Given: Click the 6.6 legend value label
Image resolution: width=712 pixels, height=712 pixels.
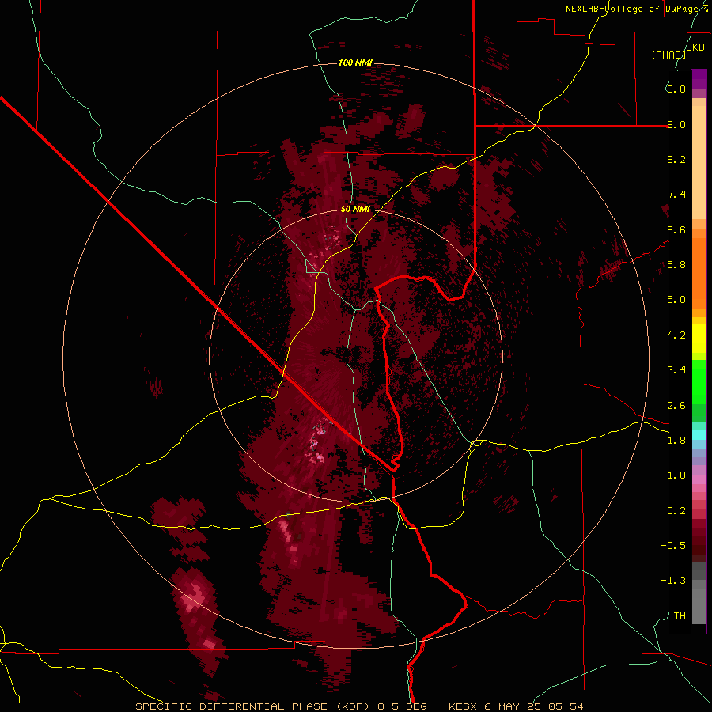Looking at the screenshot, I should pos(676,229).
